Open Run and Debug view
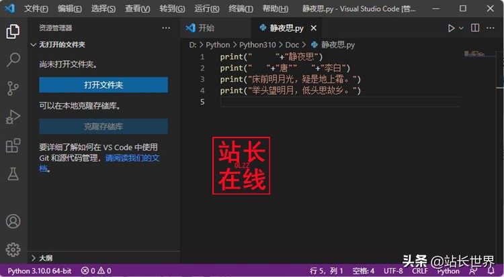Screen dimensions: 504x277 (x=13, y=117)
